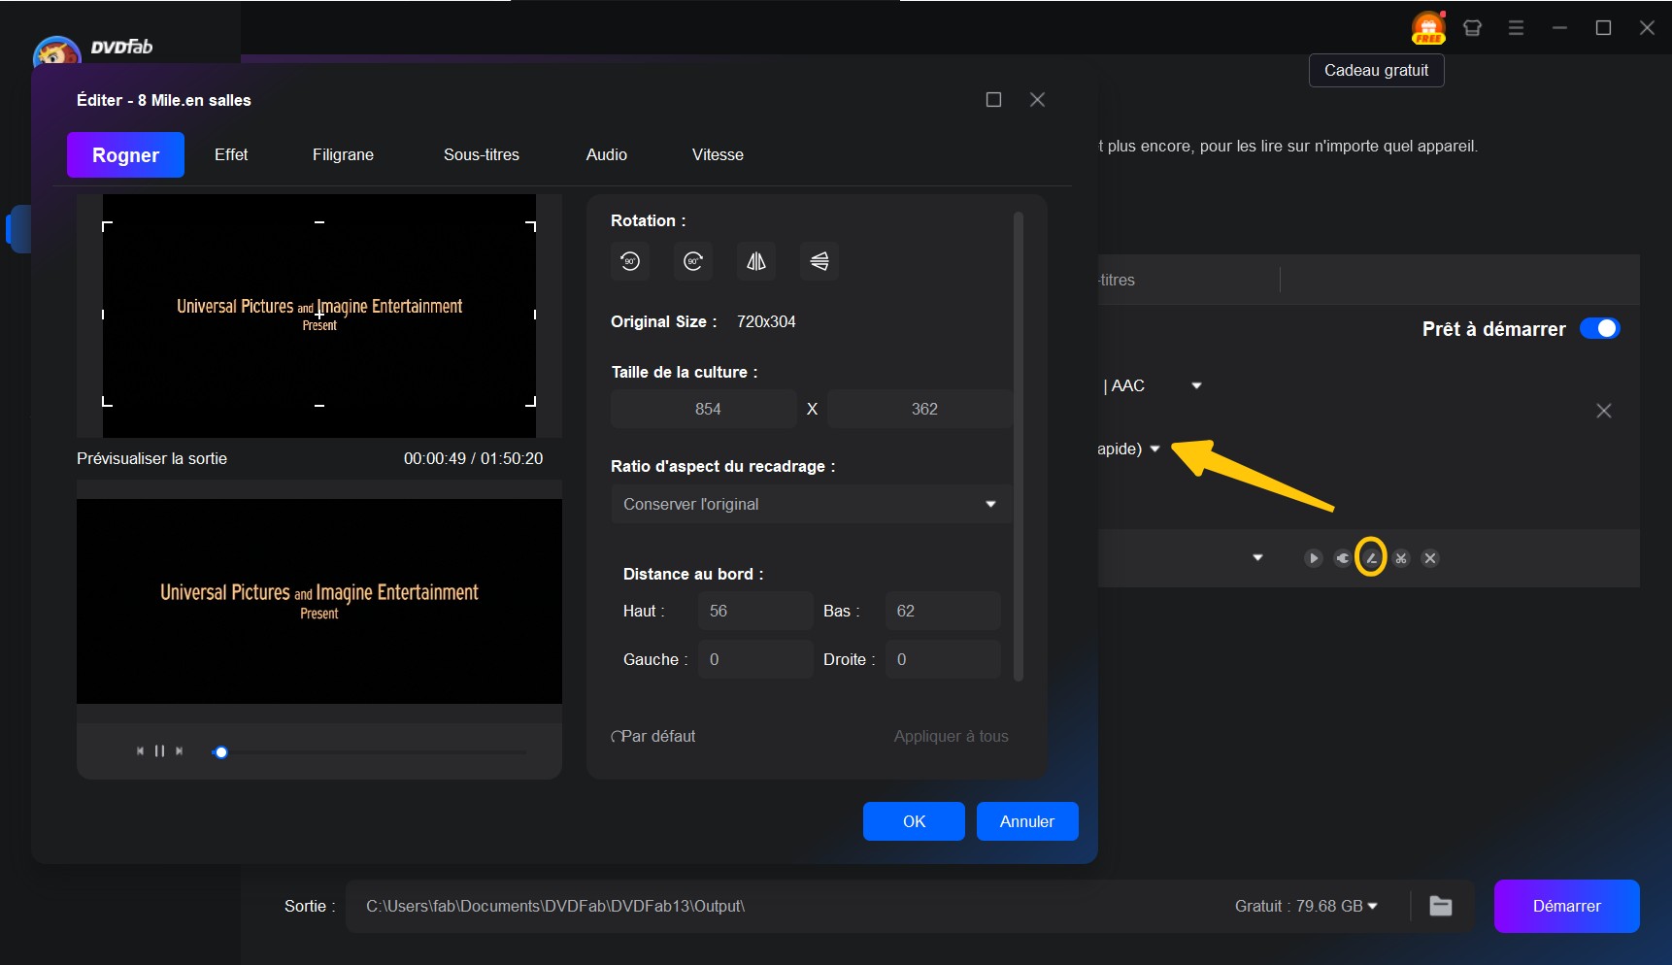Click the play preview icon in main window

coord(1314,558)
